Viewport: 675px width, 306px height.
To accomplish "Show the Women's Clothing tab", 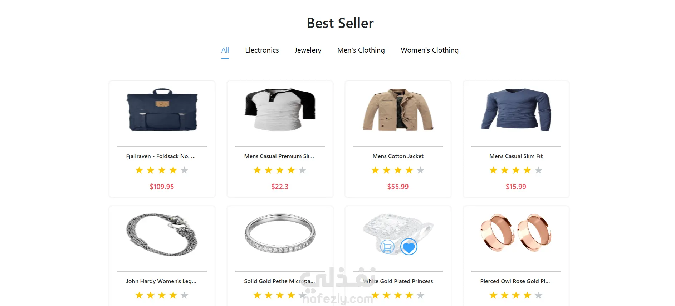I will coord(430,50).
